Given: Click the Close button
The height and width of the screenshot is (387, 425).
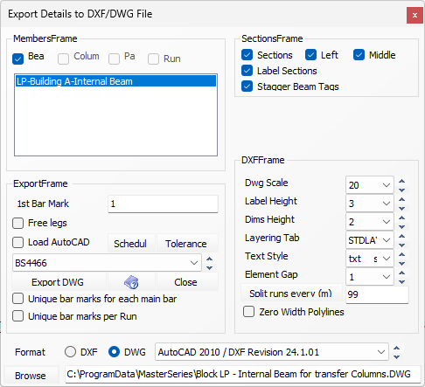Looking at the screenshot, I should pos(187,282).
